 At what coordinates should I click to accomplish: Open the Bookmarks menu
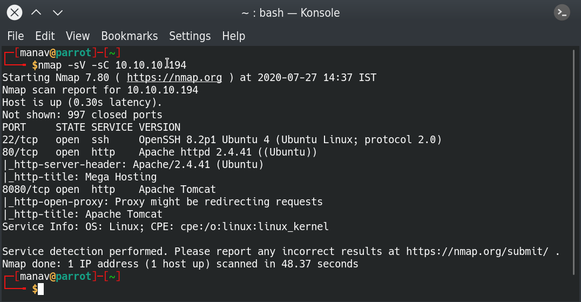tap(130, 36)
